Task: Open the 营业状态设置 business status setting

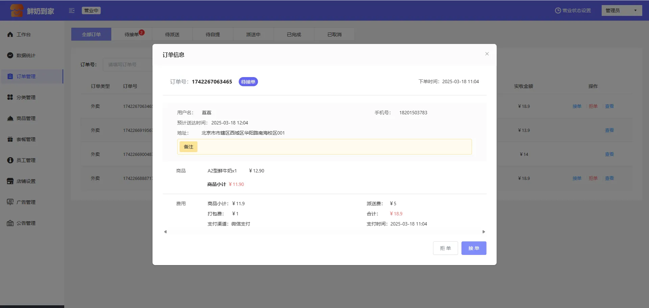Action: click(573, 10)
